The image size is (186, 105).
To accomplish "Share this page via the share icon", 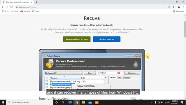I will pos(169,7).
